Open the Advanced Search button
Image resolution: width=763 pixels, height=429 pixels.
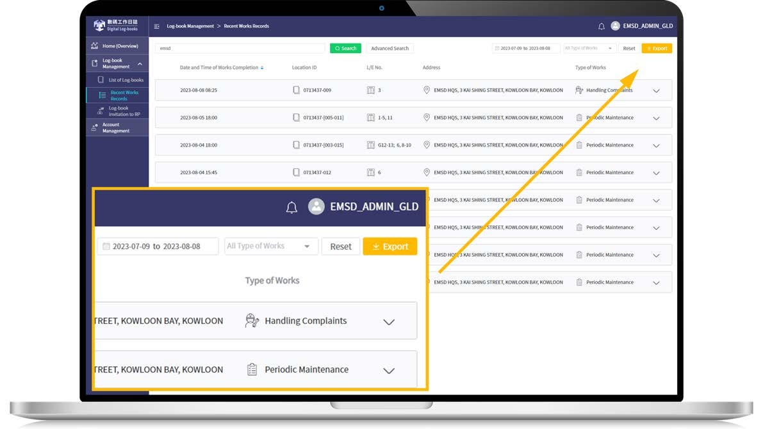390,49
